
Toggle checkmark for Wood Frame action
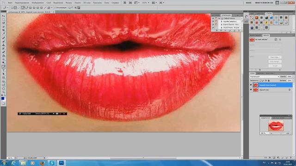pos(213,28)
